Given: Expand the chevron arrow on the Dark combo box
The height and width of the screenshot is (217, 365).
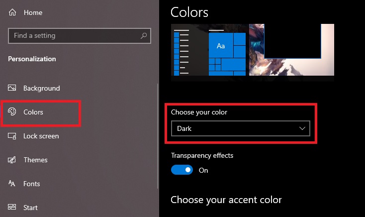Looking at the screenshot, I should [x=302, y=128].
